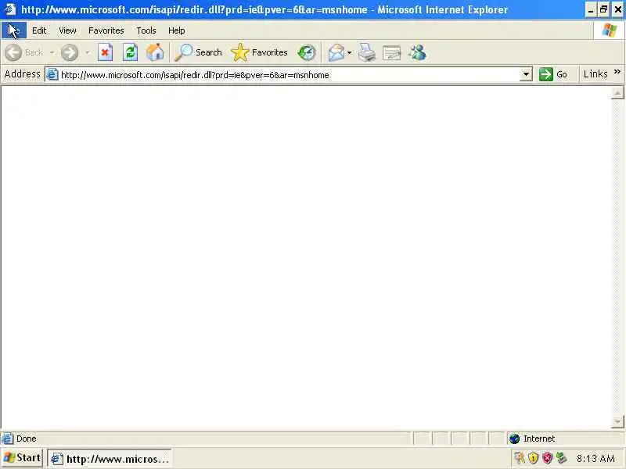Open the Edit menu
The width and height of the screenshot is (626, 469).
[x=39, y=30]
